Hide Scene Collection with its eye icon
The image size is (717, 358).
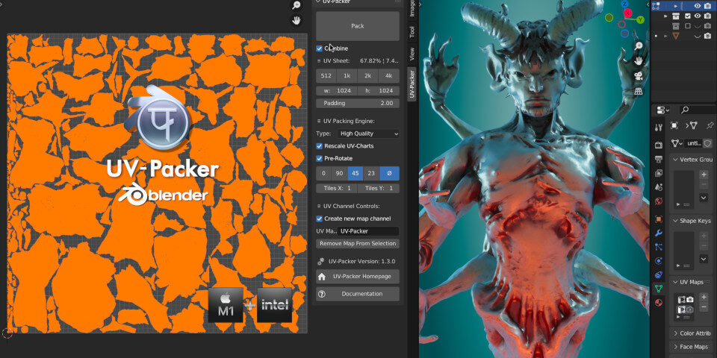pyautogui.click(x=698, y=5)
